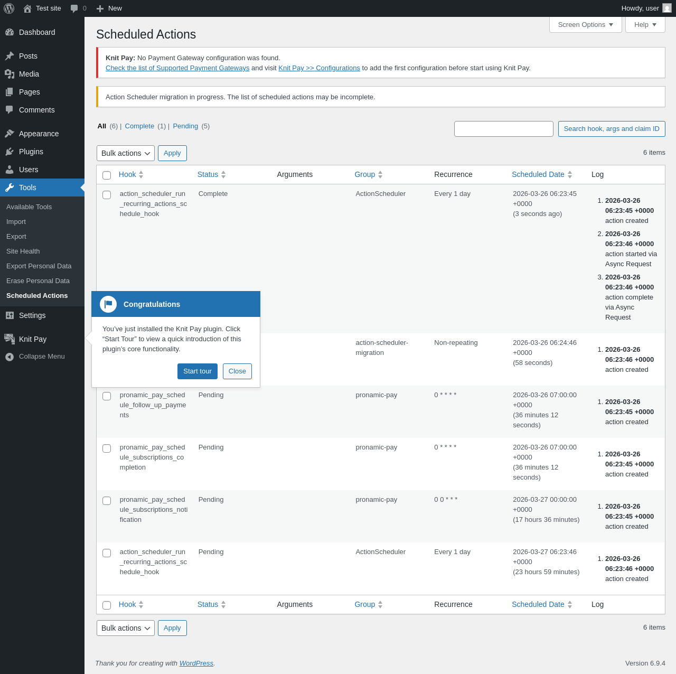Image resolution: width=676 pixels, height=674 pixels.
Task: Expand the Help dropdown tab
Action: click(x=645, y=25)
